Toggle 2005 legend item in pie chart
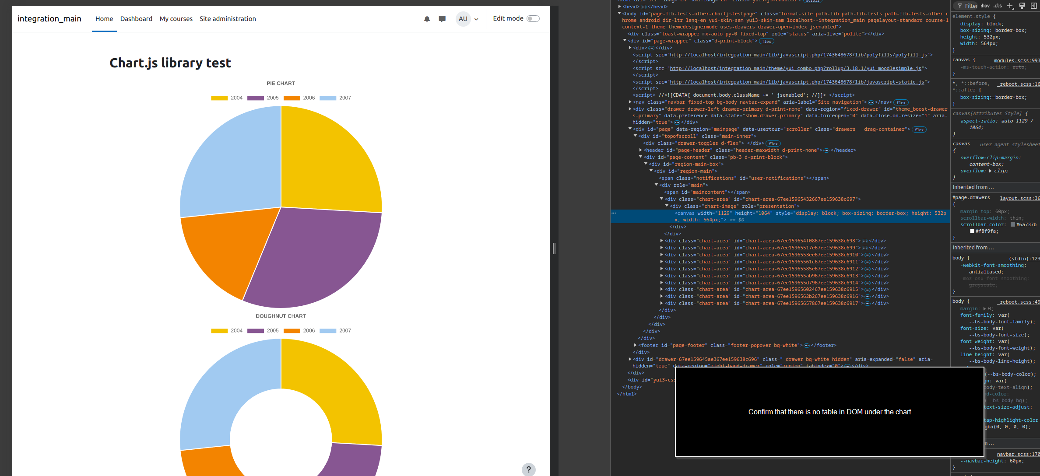 pyautogui.click(x=263, y=98)
